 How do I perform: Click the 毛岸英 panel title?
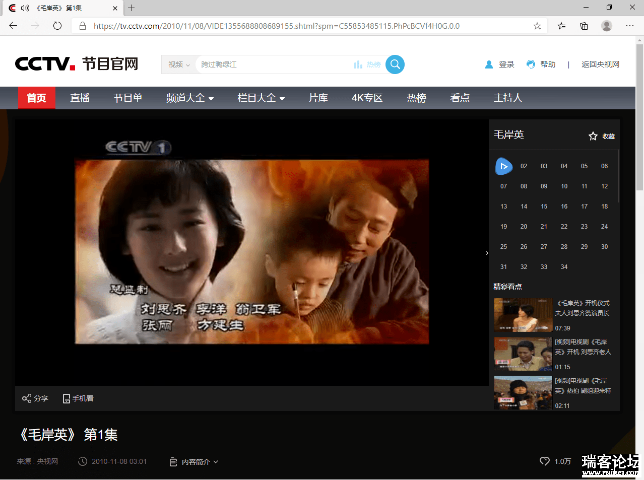click(x=509, y=134)
